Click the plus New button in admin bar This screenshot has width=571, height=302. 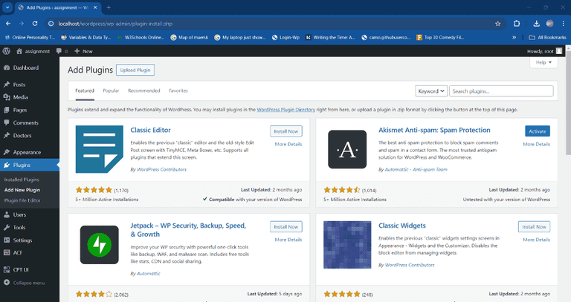83,51
